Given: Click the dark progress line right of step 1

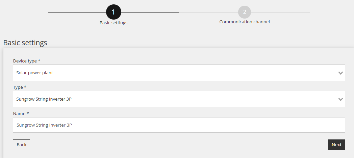Looking at the screenshot, I should [150, 12].
